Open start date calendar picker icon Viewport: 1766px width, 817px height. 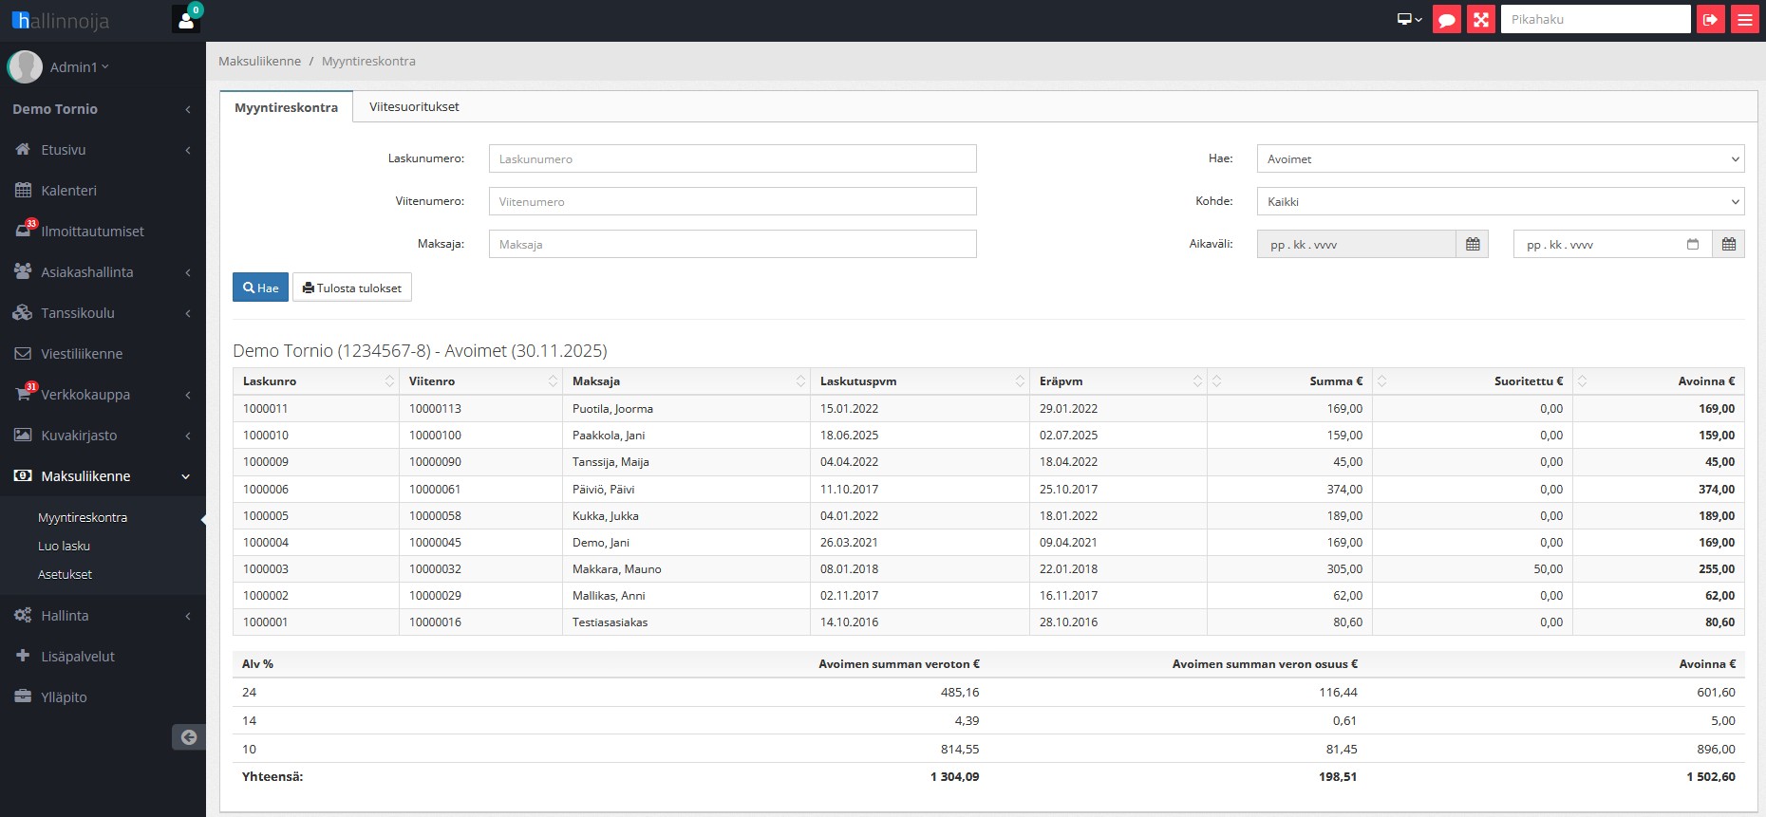tap(1472, 245)
